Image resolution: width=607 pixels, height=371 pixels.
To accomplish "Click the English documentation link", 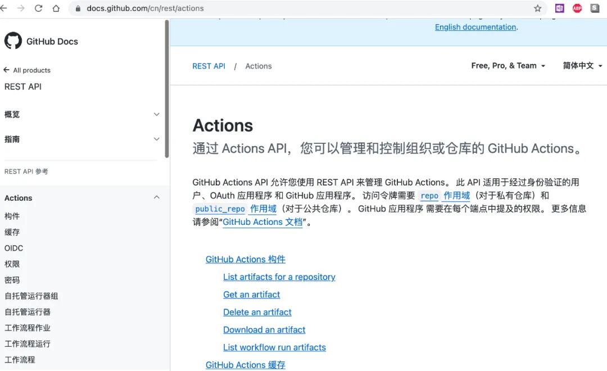I will point(475,27).
